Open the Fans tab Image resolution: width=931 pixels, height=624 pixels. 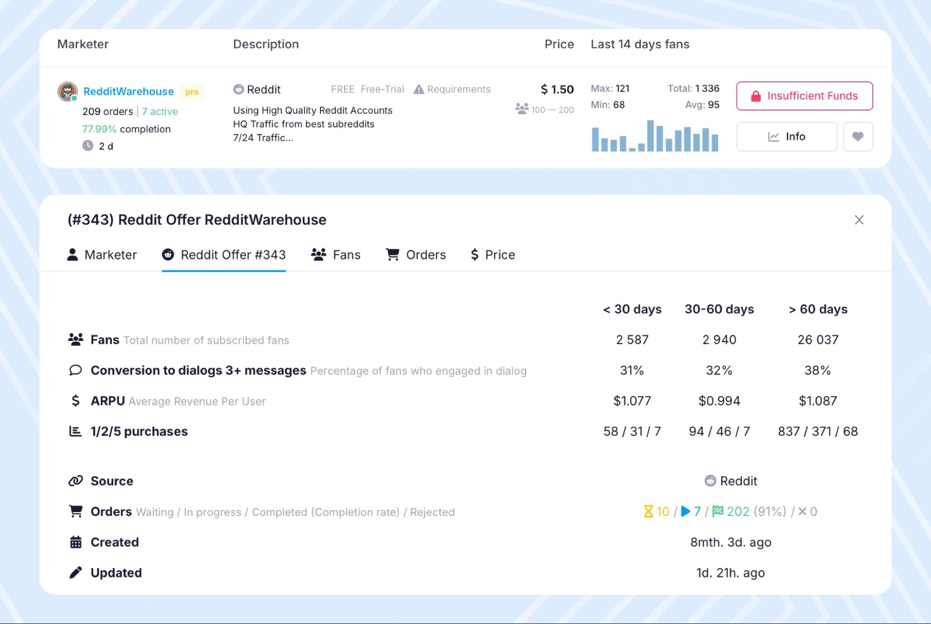pyautogui.click(x=336, y=255)
